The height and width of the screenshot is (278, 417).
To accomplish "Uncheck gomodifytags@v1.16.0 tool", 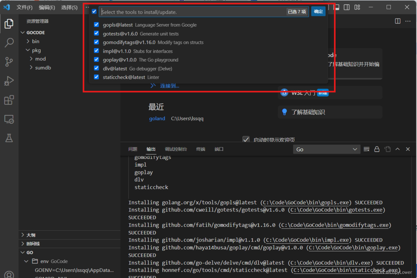I will pos(96,42).
